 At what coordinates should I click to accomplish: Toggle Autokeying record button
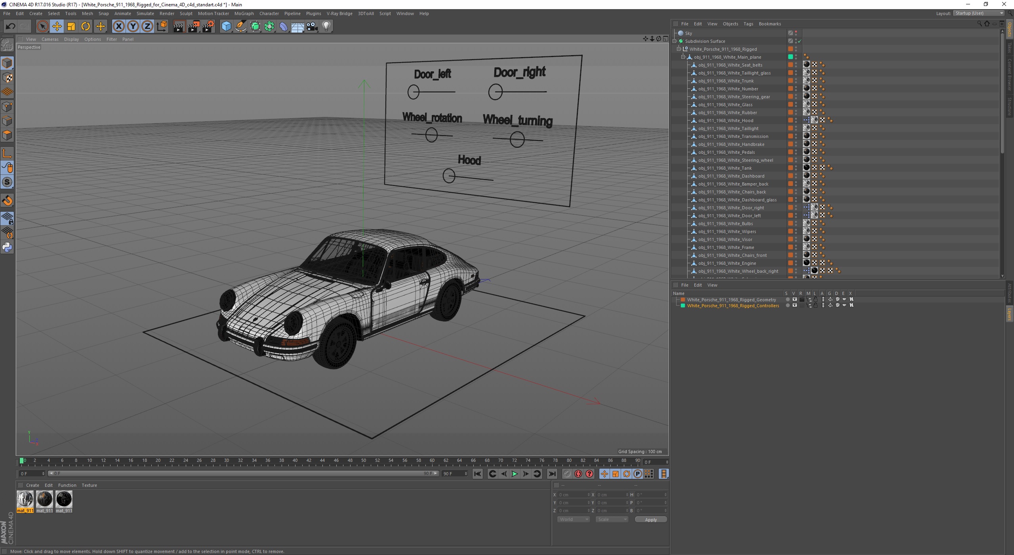pyautogui.click(x=578, y=474)
